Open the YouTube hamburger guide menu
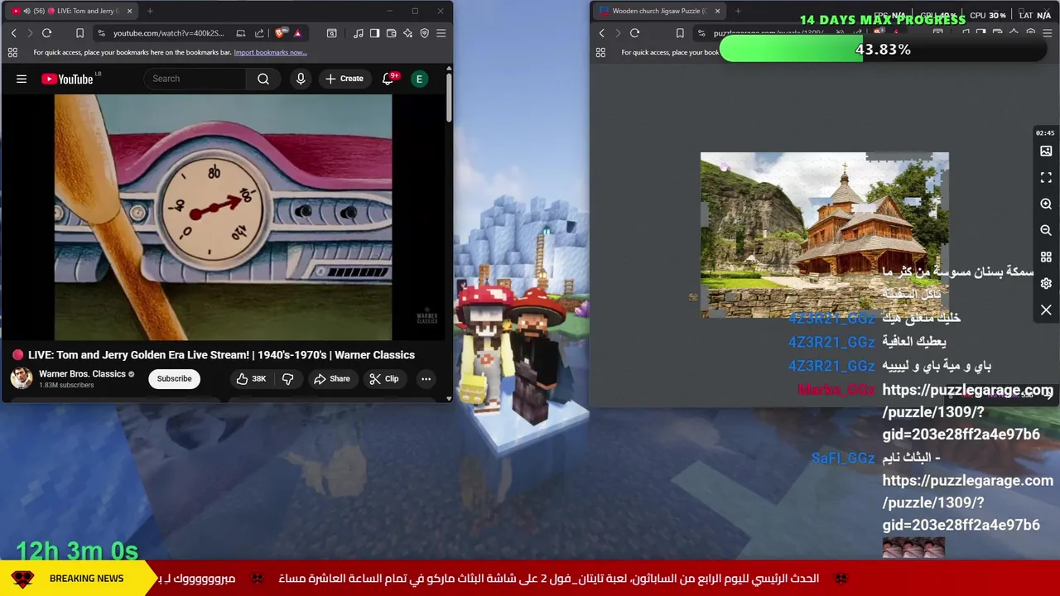This screenshot has width=1060, height=596. pyautogui.click(x=22, y=79)
